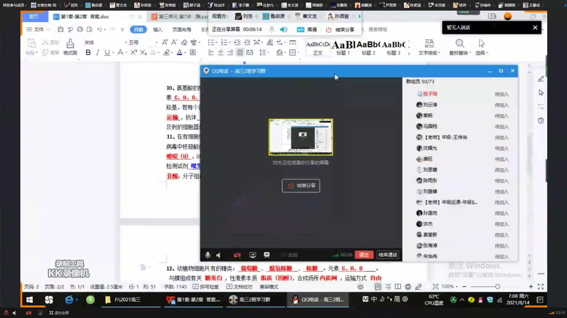567x318 pixels.
Task: Apply font color with the A icon
Action: click(x=180, y=52)
